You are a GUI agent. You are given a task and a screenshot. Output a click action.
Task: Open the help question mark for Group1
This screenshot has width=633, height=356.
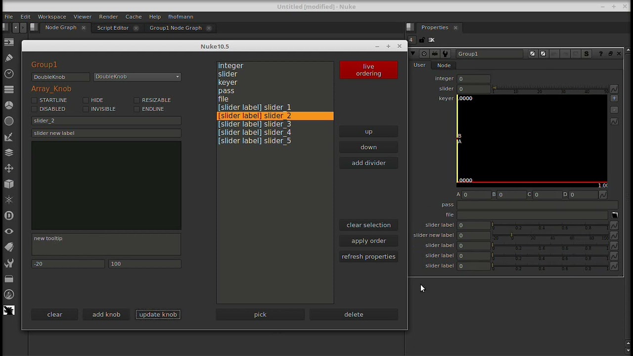(x=601, y=54)
